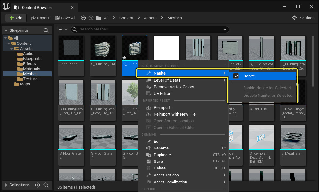Image resolution: width=319 pixels, height=192 pixels.
Task: Toggle the Nanite checkbox
Action: click(x=236, y=76)
